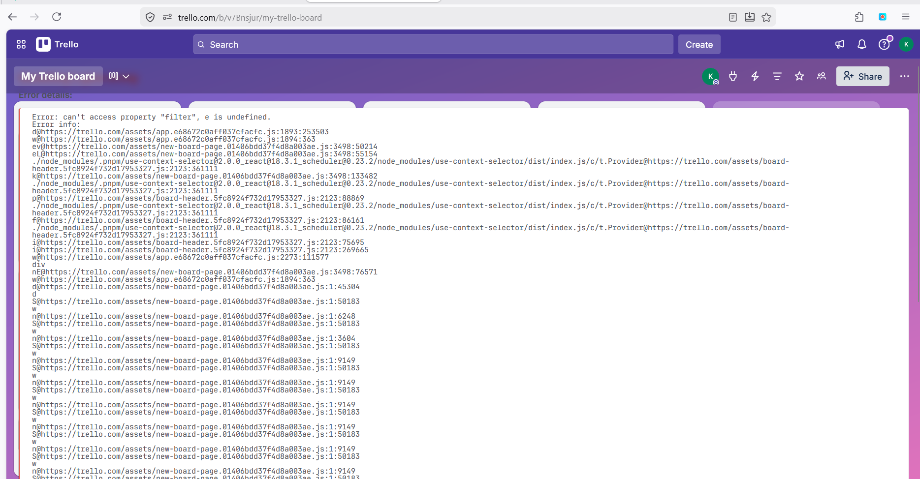
Task: Open the board member K avatar
Action: (711, 76)
